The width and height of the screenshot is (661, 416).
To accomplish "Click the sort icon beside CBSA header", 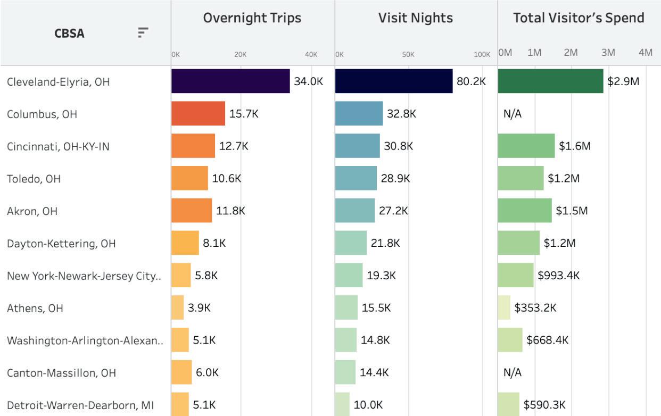I will [x=142, y=33].
